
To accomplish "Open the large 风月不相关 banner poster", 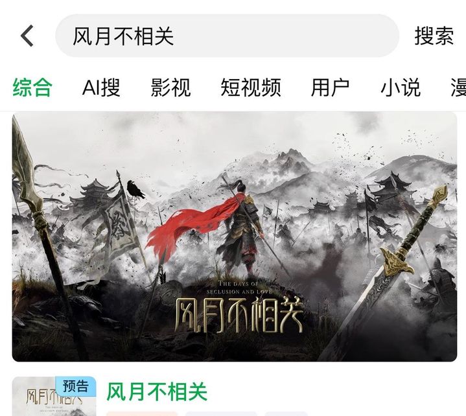I will (235, 237).
